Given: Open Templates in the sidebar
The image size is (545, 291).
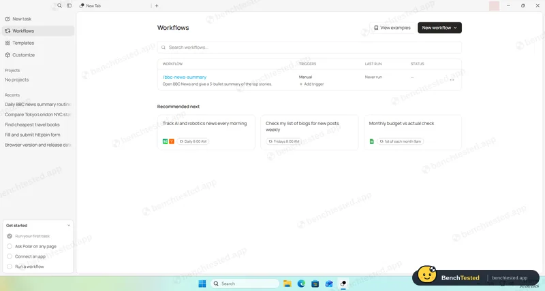Looking at the screenshot, I should click(x=38, y=43).
